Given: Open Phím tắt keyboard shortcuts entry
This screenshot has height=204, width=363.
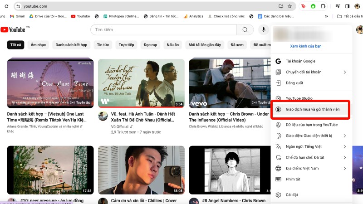Looking at the screenshot, I should point(311,179).
